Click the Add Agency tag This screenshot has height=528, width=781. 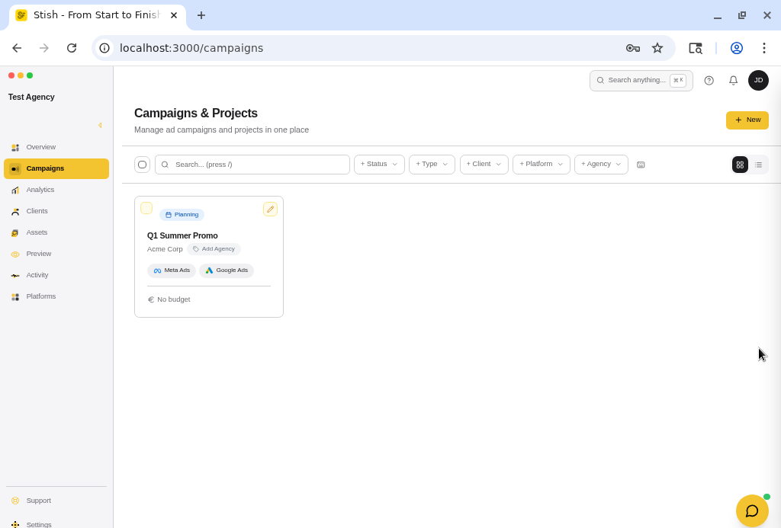[214, 249]
